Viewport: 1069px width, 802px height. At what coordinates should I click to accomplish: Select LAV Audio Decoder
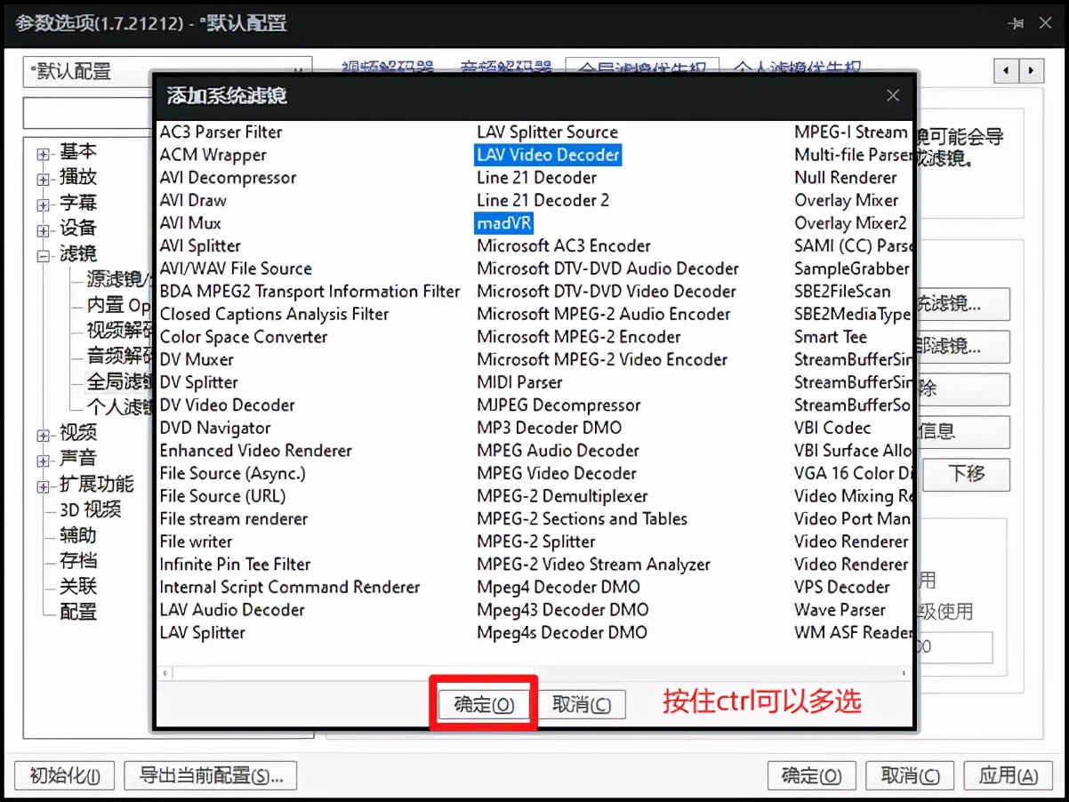[232, 610]
